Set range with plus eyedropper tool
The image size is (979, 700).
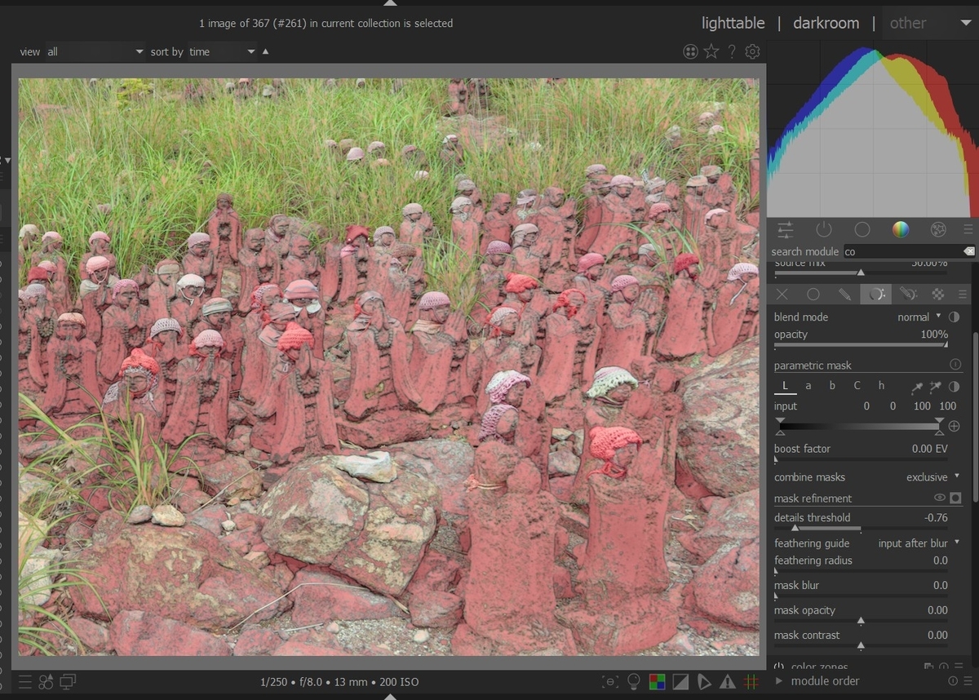click(x=935, y=386)
